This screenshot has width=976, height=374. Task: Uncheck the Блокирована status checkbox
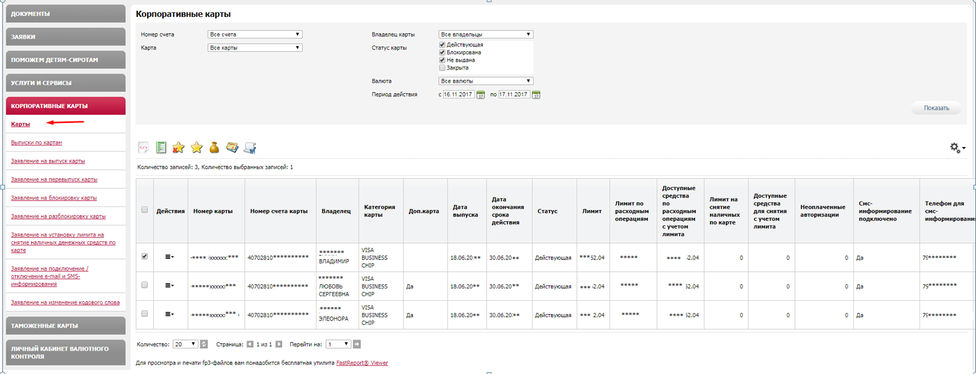pyautogui.click(x=442, y=52)
